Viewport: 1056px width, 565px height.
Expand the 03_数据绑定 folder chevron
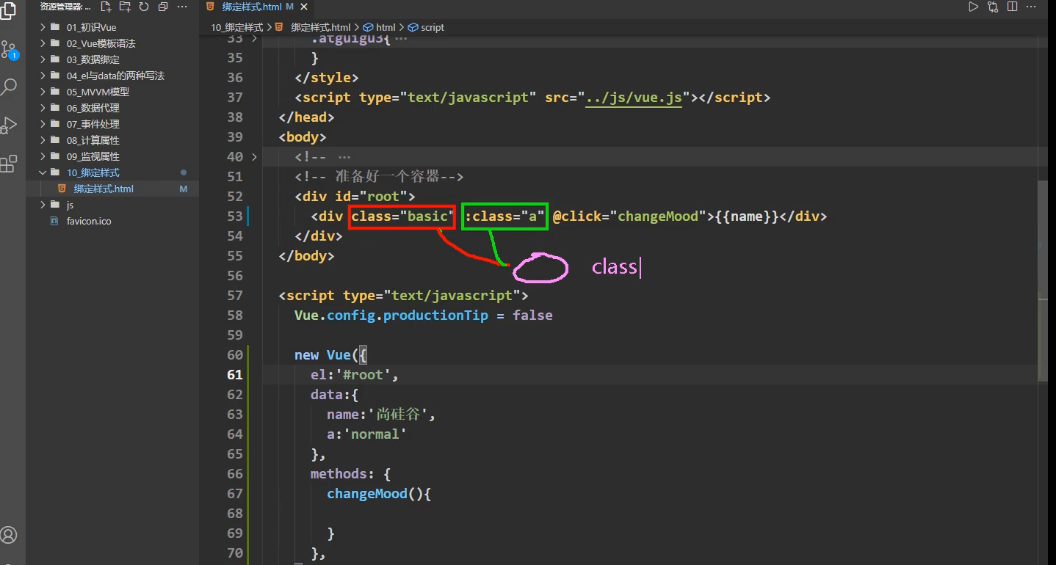43,59
